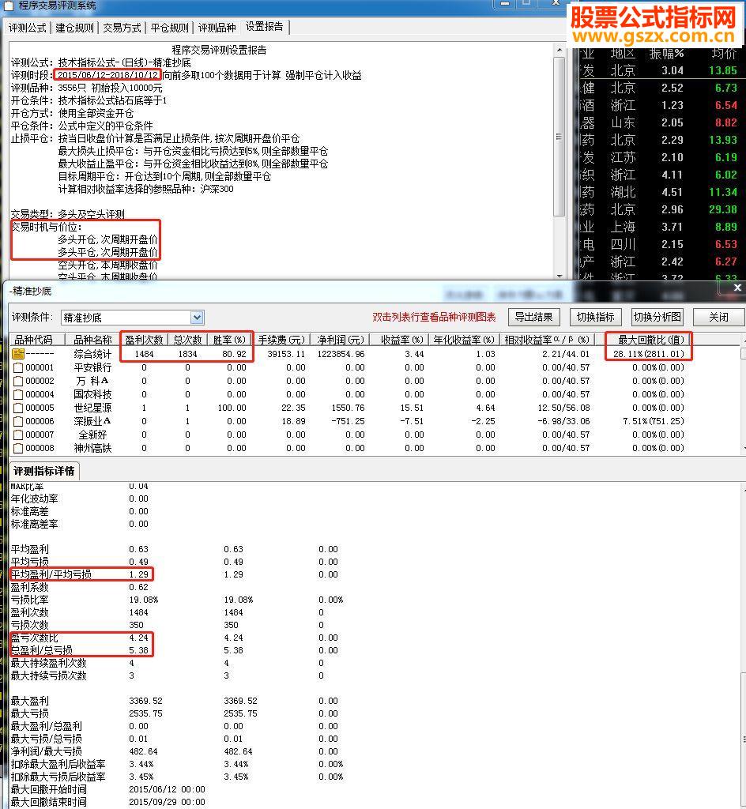Viewport: 746px width, 809px height.
Task: Sort by 盈利次数 column header
Action: (144, 340)
